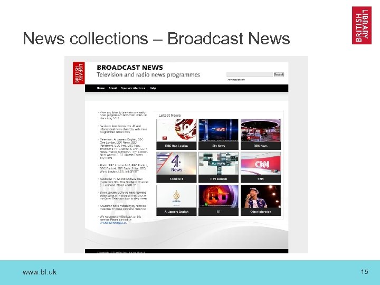Click the 'Latest News' heading
The width and height of the screenshot is (380, 285).
click(x=169, y=116)
